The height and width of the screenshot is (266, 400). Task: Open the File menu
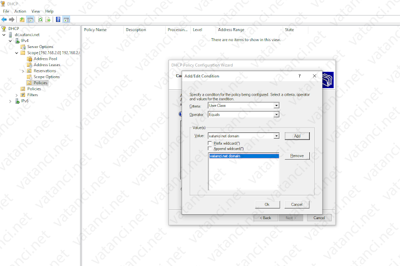[6, 11]
